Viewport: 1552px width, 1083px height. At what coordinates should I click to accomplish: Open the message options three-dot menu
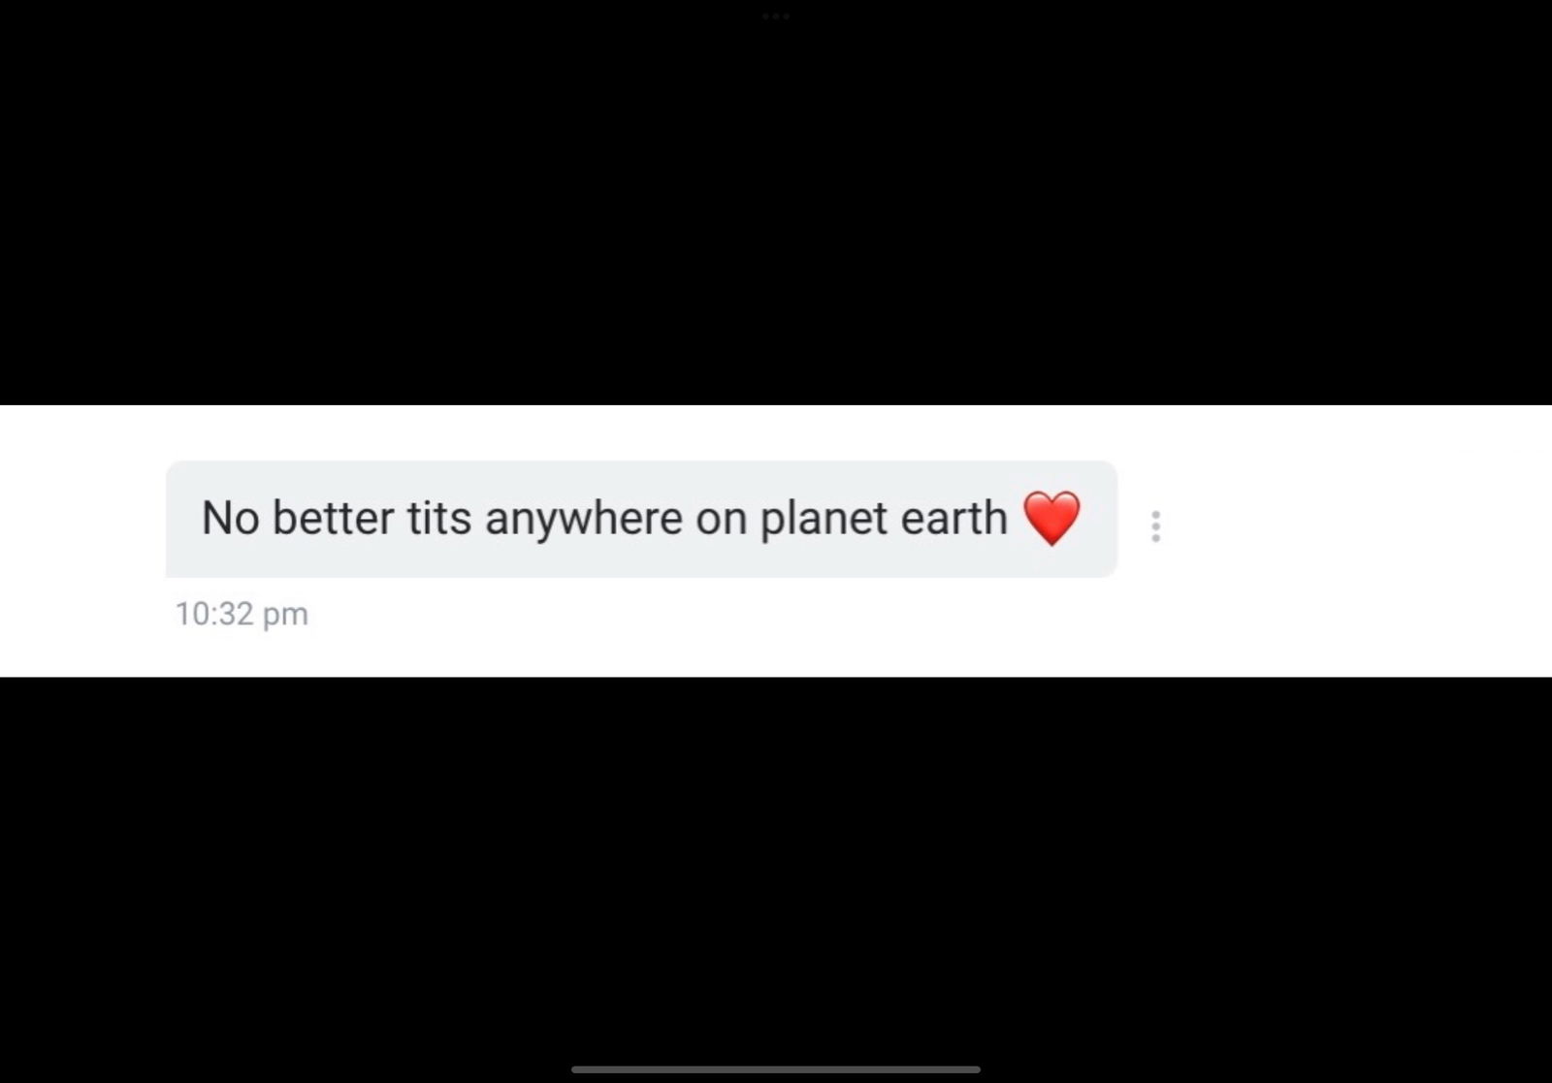click(1155, 526)
